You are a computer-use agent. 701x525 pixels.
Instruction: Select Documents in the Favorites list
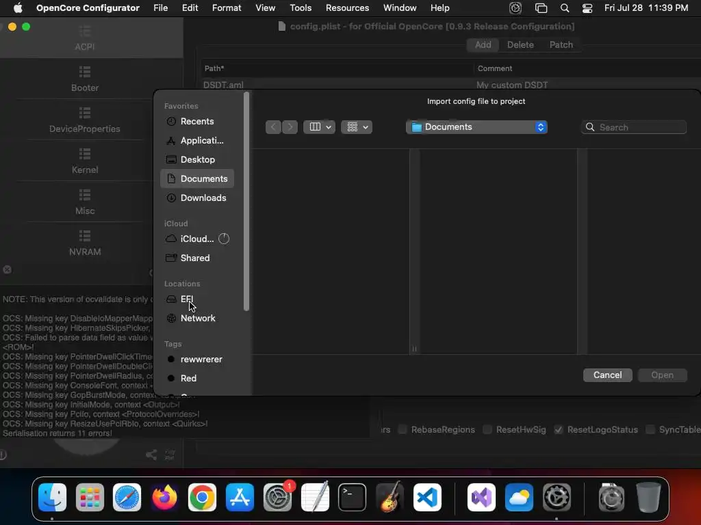(x=196, y=178)
